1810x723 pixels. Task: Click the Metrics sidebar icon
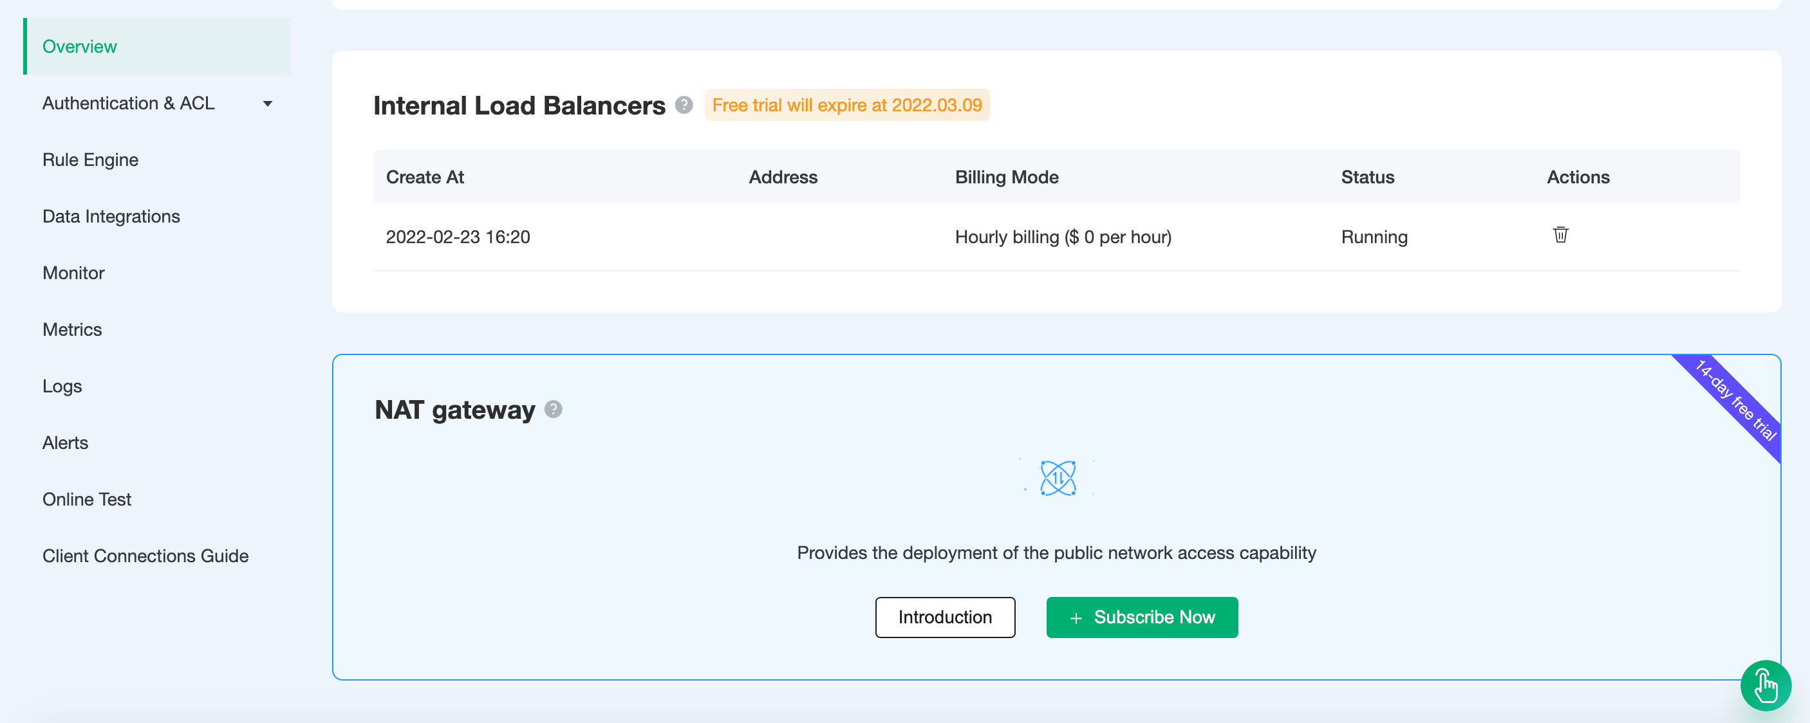[x=73, y=329]
